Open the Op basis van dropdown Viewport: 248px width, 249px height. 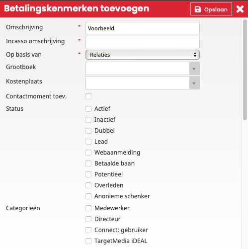coord(143,55)
